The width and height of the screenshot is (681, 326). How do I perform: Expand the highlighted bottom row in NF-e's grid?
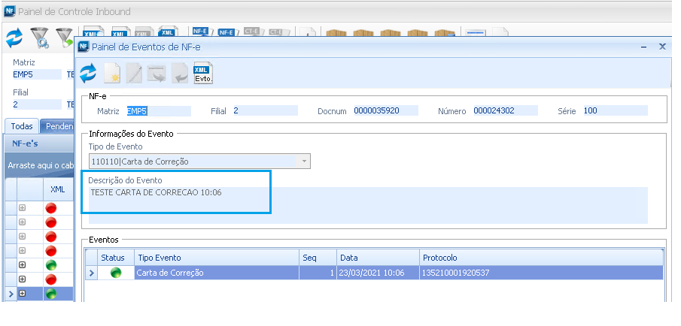[22, 294]
